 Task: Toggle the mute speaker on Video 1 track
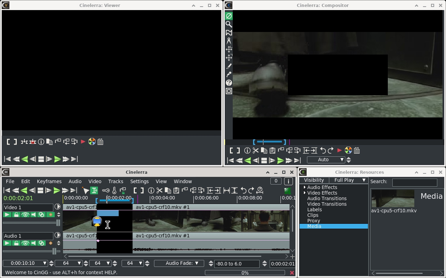click(x=33, y=215)
